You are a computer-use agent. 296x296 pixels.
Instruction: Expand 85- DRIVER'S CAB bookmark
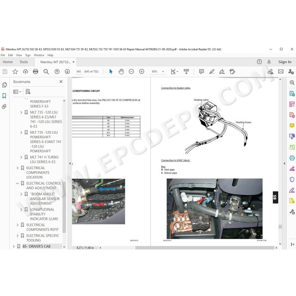tap(14, 247)
